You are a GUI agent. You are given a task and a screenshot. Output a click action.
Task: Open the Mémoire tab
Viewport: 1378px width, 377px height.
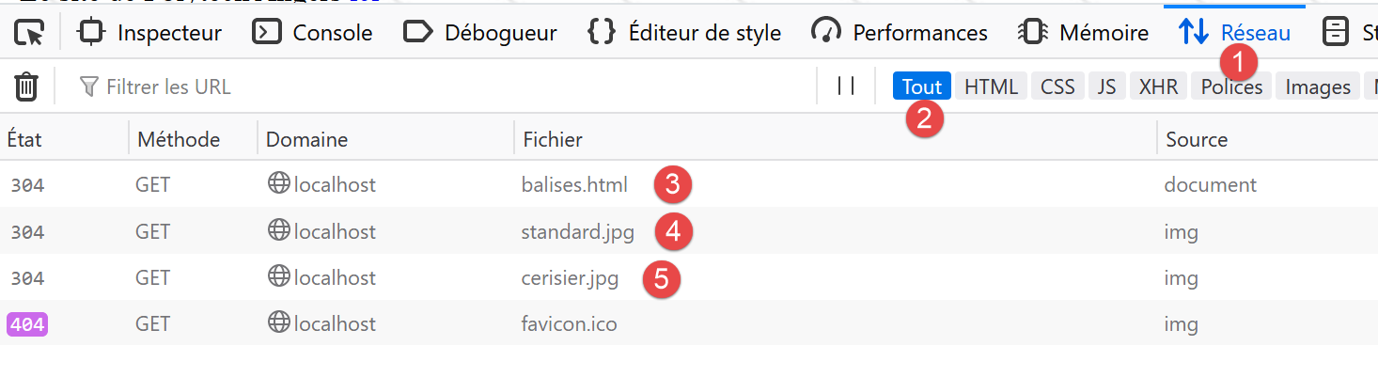click(1084, 33)
